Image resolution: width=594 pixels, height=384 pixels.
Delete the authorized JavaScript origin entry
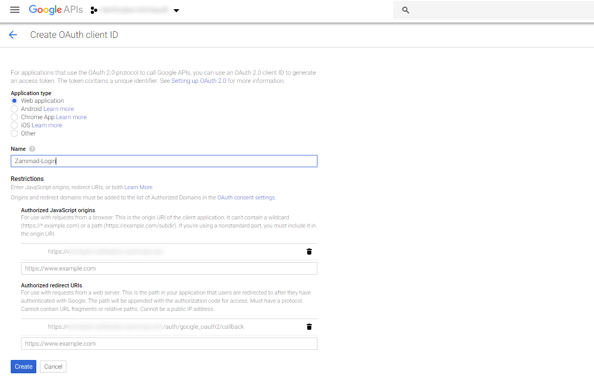(309, 252)
